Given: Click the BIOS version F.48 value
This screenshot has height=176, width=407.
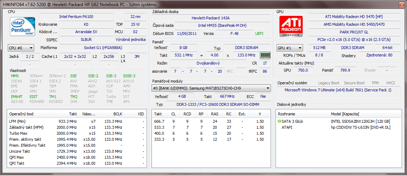Looking at the screenshot, I should pos(235,34).
